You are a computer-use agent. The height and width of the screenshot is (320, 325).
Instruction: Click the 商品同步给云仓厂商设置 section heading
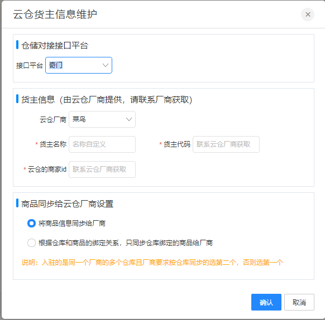[x=68, y=204]
